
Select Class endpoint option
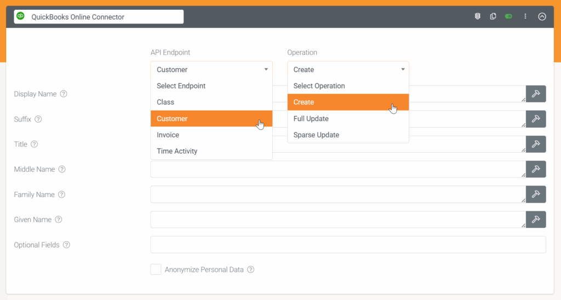(x=211, y=102)
